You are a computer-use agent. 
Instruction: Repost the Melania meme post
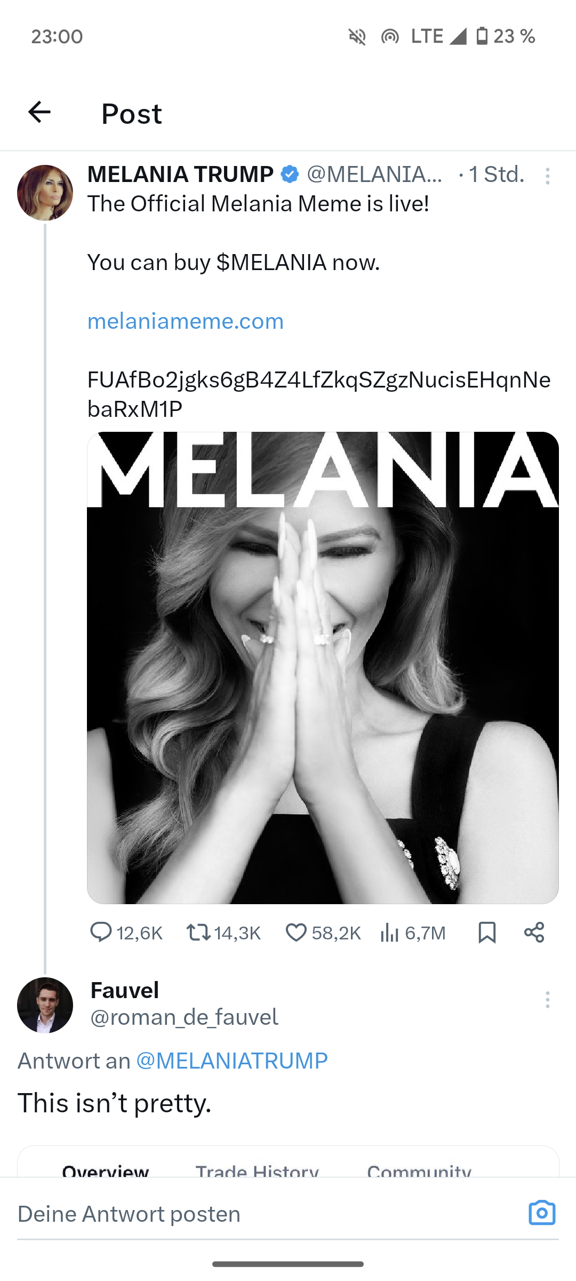pos(198,932)
